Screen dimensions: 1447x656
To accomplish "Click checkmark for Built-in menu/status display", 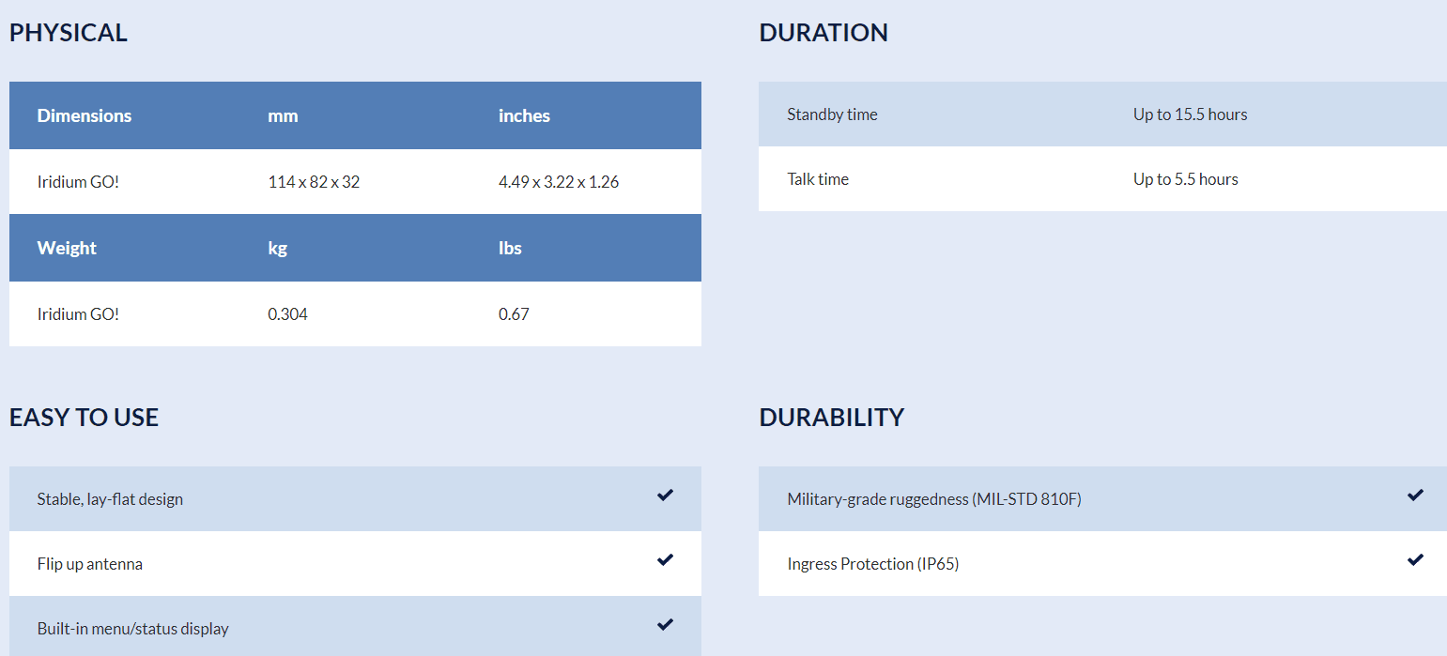I will click(x=665, y=624).
